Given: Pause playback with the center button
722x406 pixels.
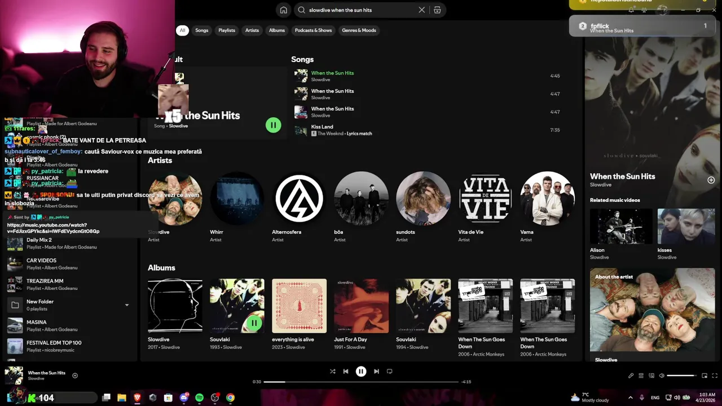Looking at the screenshot, I should tap(361, 371).
